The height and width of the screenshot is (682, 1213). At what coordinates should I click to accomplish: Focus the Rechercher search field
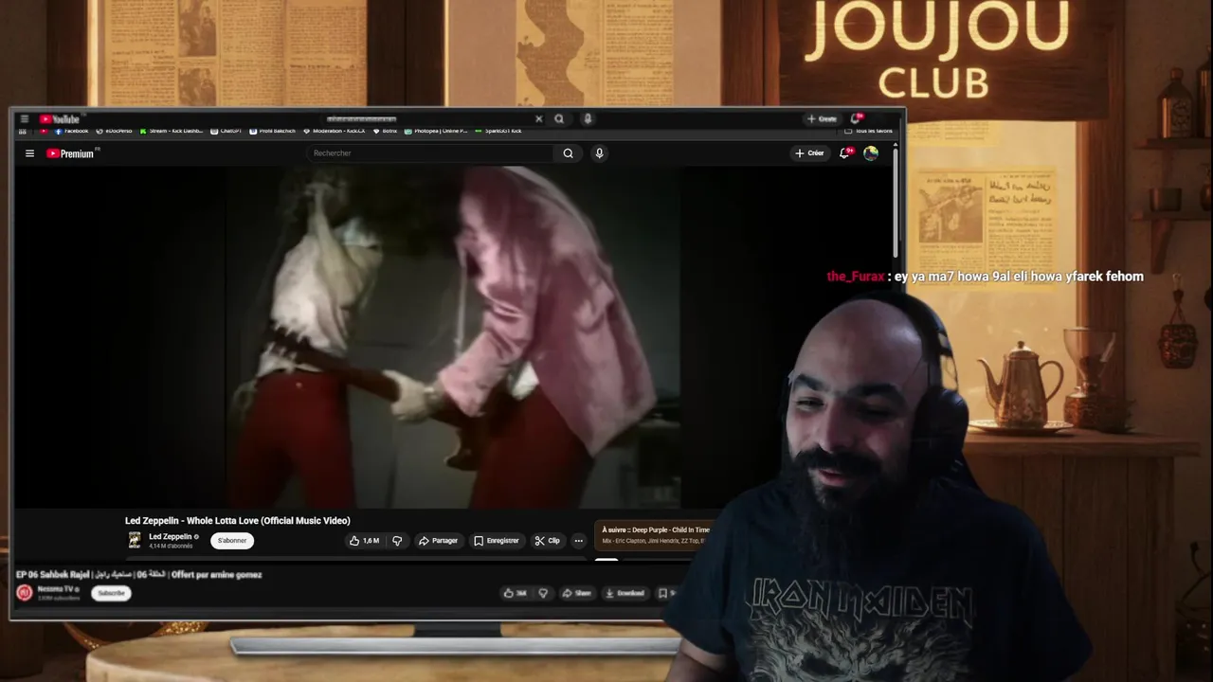(x=431, y=153)
